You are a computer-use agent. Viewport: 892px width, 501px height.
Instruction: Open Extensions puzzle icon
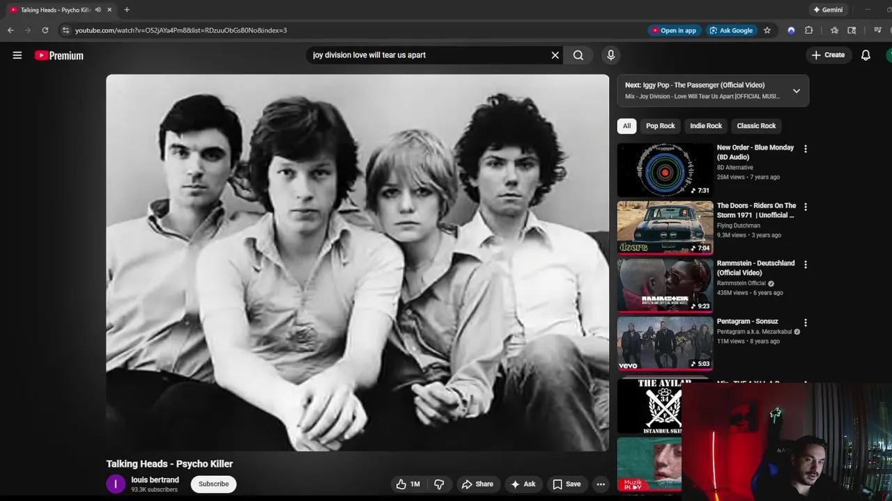point(808,30)
